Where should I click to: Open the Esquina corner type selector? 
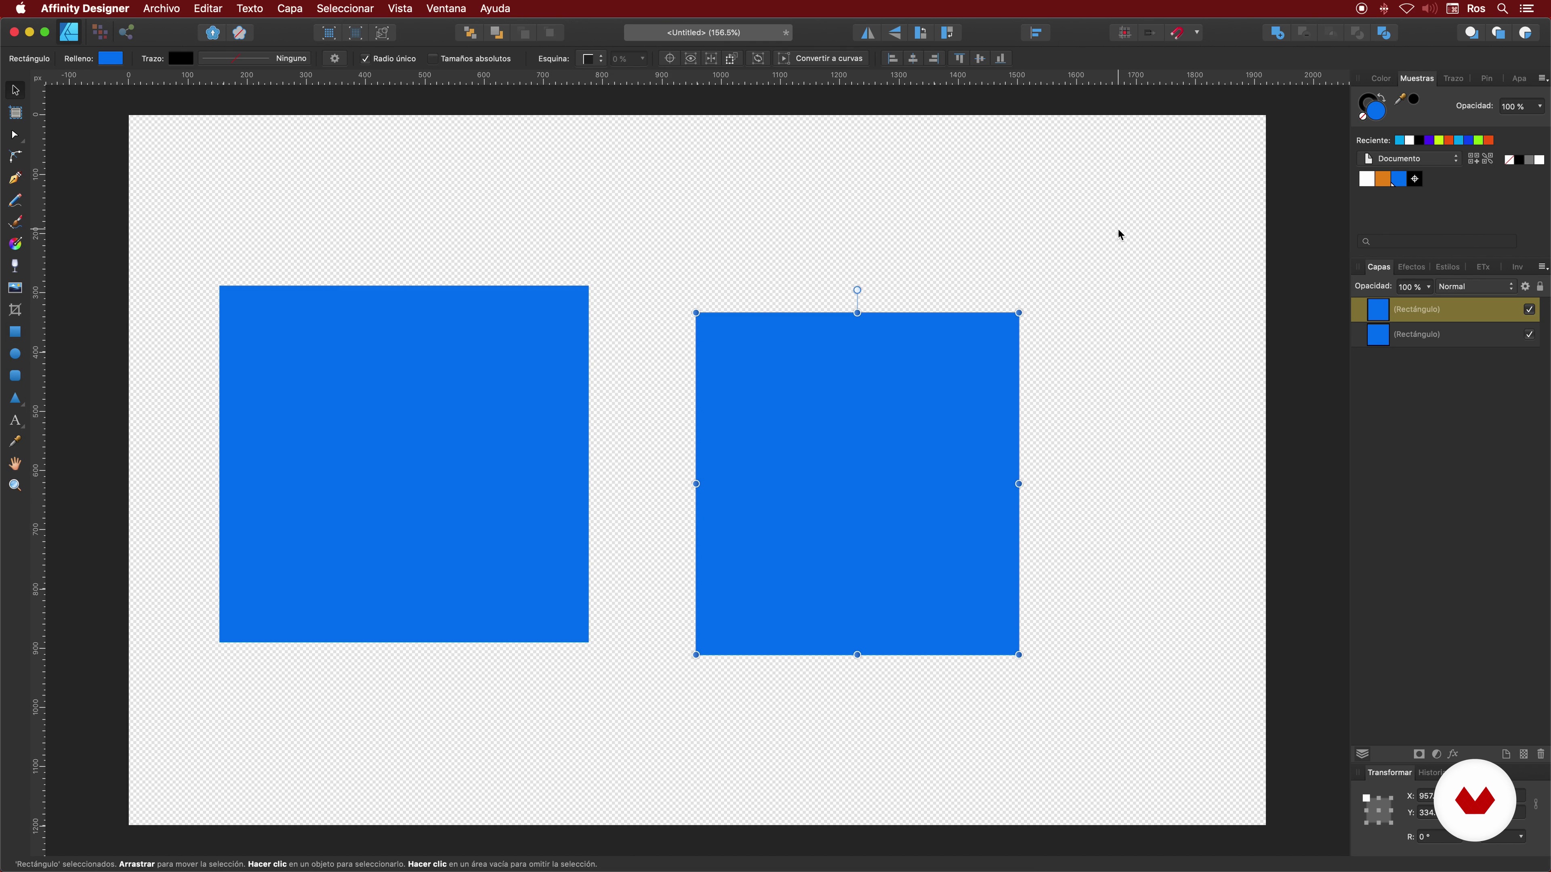pos(592,59)
